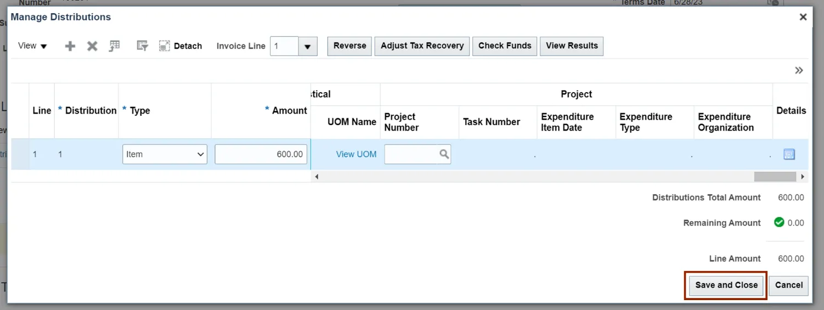Click Adjust Tax Recovery
This screenshot has width=824, height=310.
422,46
